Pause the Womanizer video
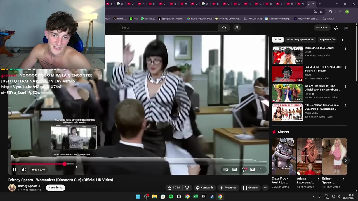358x201 pixels. tap(14, 169)
